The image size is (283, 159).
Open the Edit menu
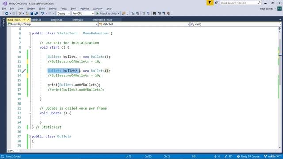(12, 8)
